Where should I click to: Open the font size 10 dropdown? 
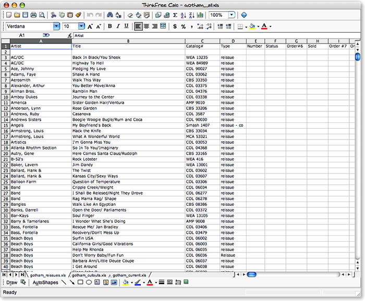click(x=81, y=26)
